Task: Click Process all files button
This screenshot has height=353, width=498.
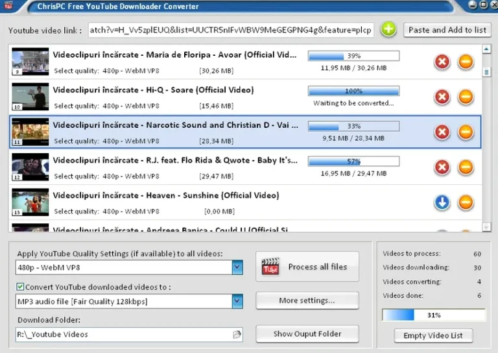Action: tap(307, 267)
